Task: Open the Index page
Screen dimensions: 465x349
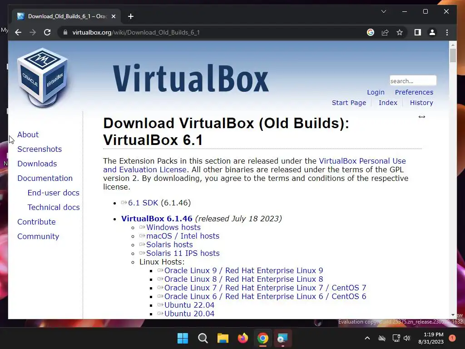Action: tap(388, 103)
